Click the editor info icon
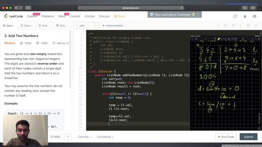The width and height of the screenshot is (262, 147). tap(218, 25)
